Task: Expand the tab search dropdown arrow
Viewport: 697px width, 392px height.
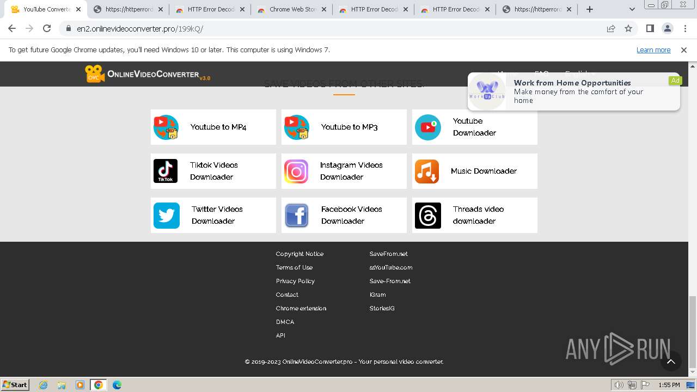Action: (632, 9)
